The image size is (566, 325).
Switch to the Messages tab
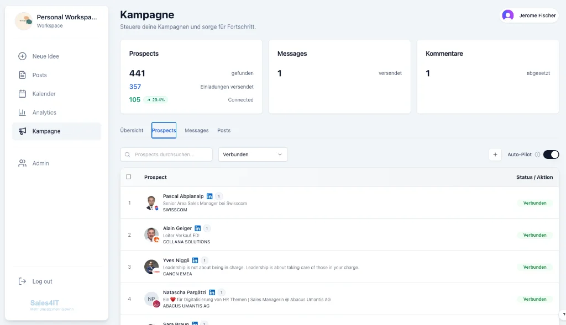[x=196, y=130]
